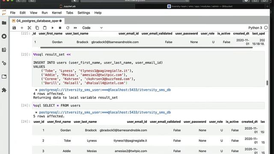Open the Commands palette sidebar icon
This screenshot has width=274, height=154.
coord(4,50)
